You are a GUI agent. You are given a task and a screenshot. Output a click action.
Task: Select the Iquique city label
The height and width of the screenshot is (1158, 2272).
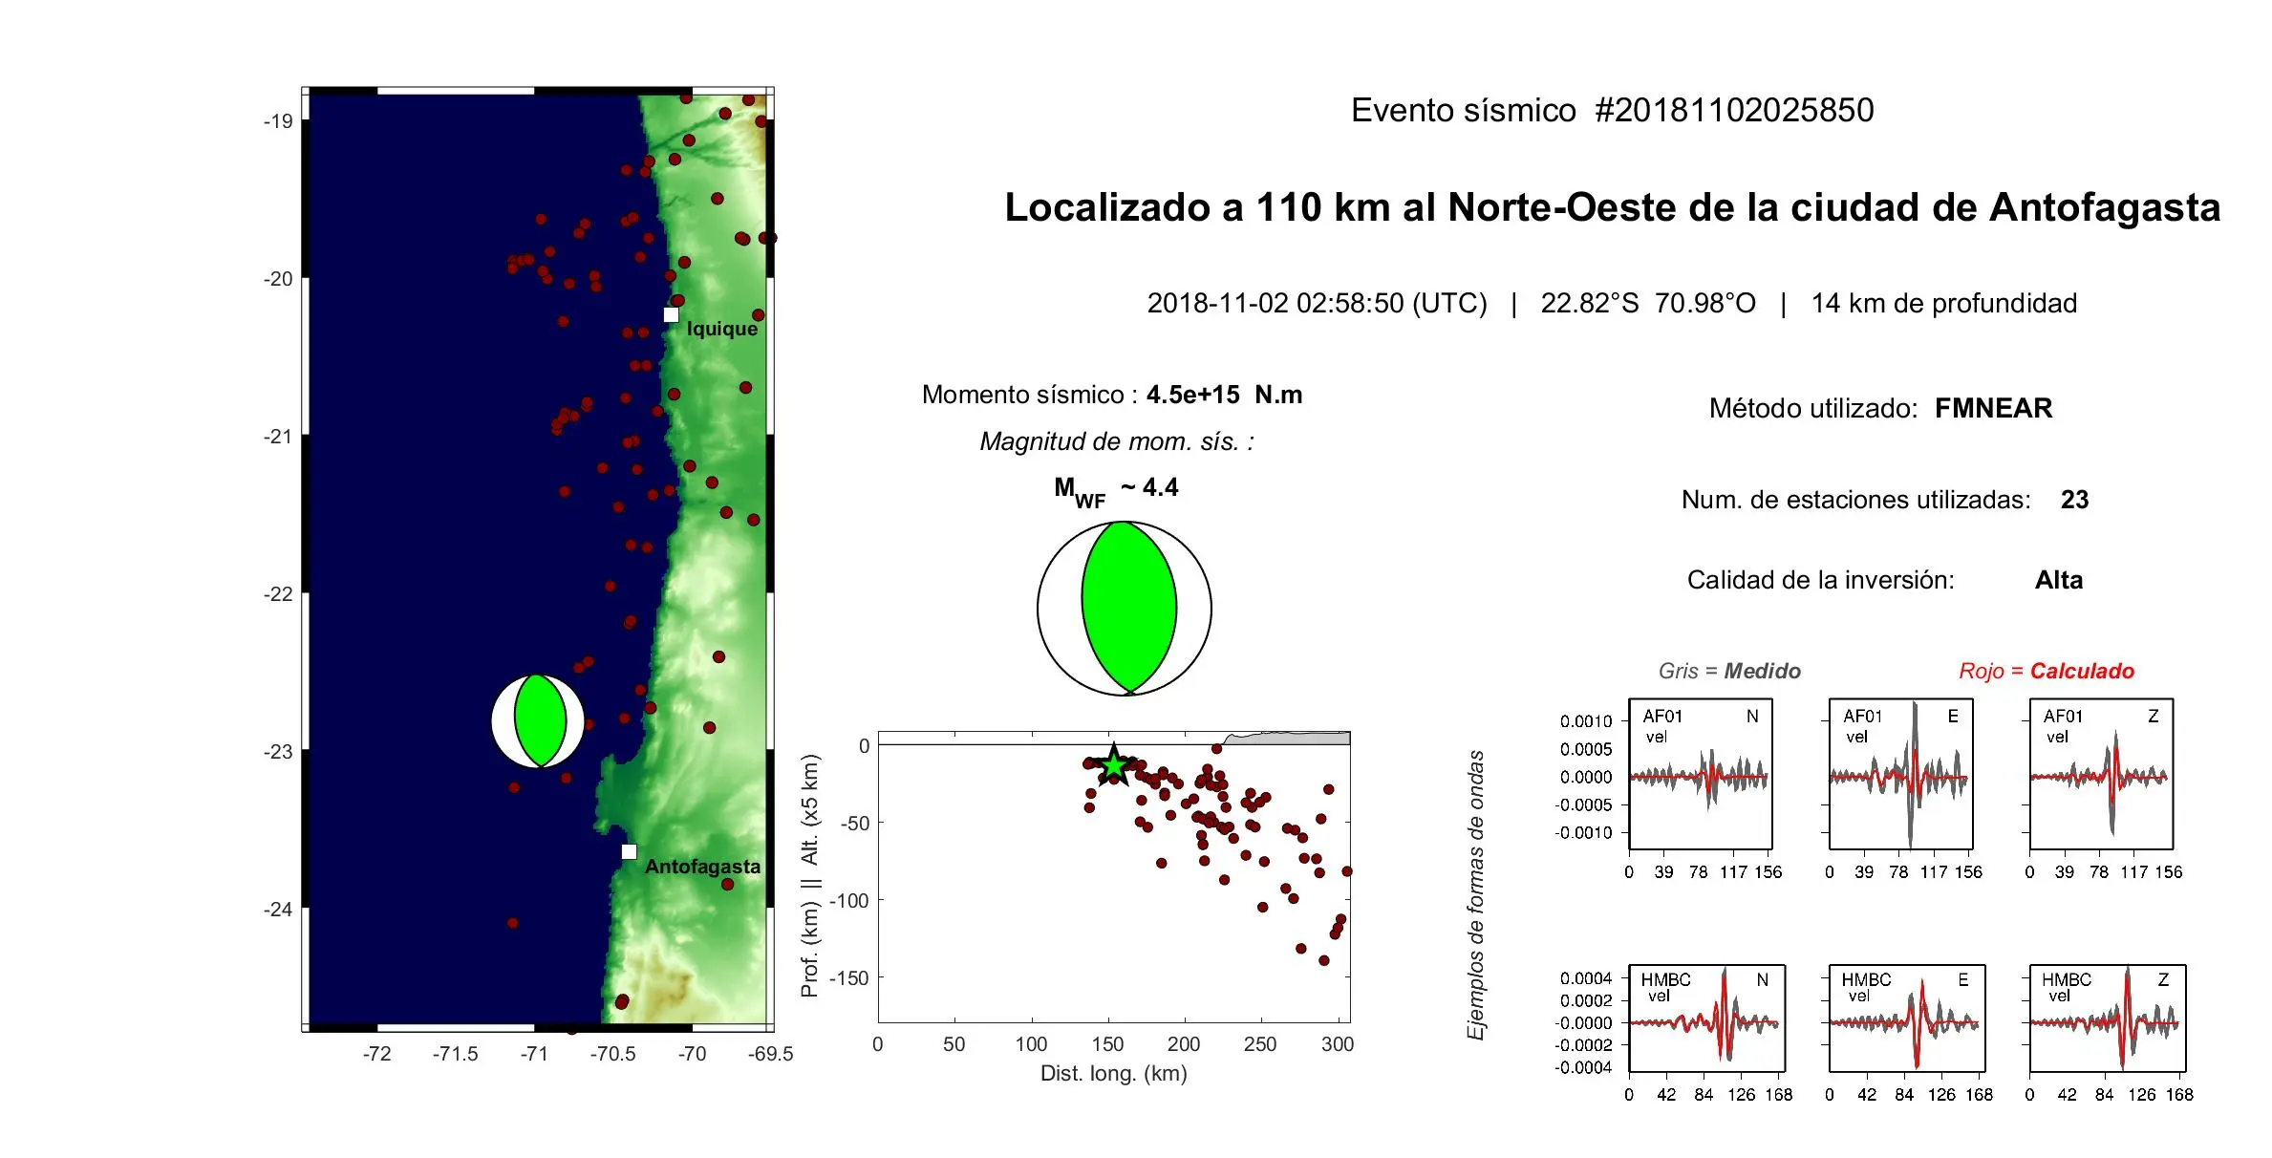pyautogui.click(x=721, y=329)
